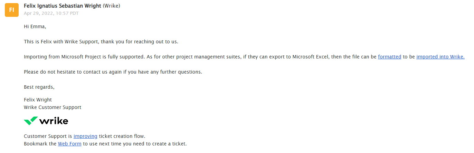The image size is (474, 153).
Task: Open the 'formatted' hyperlink
Action: [389, 57]
